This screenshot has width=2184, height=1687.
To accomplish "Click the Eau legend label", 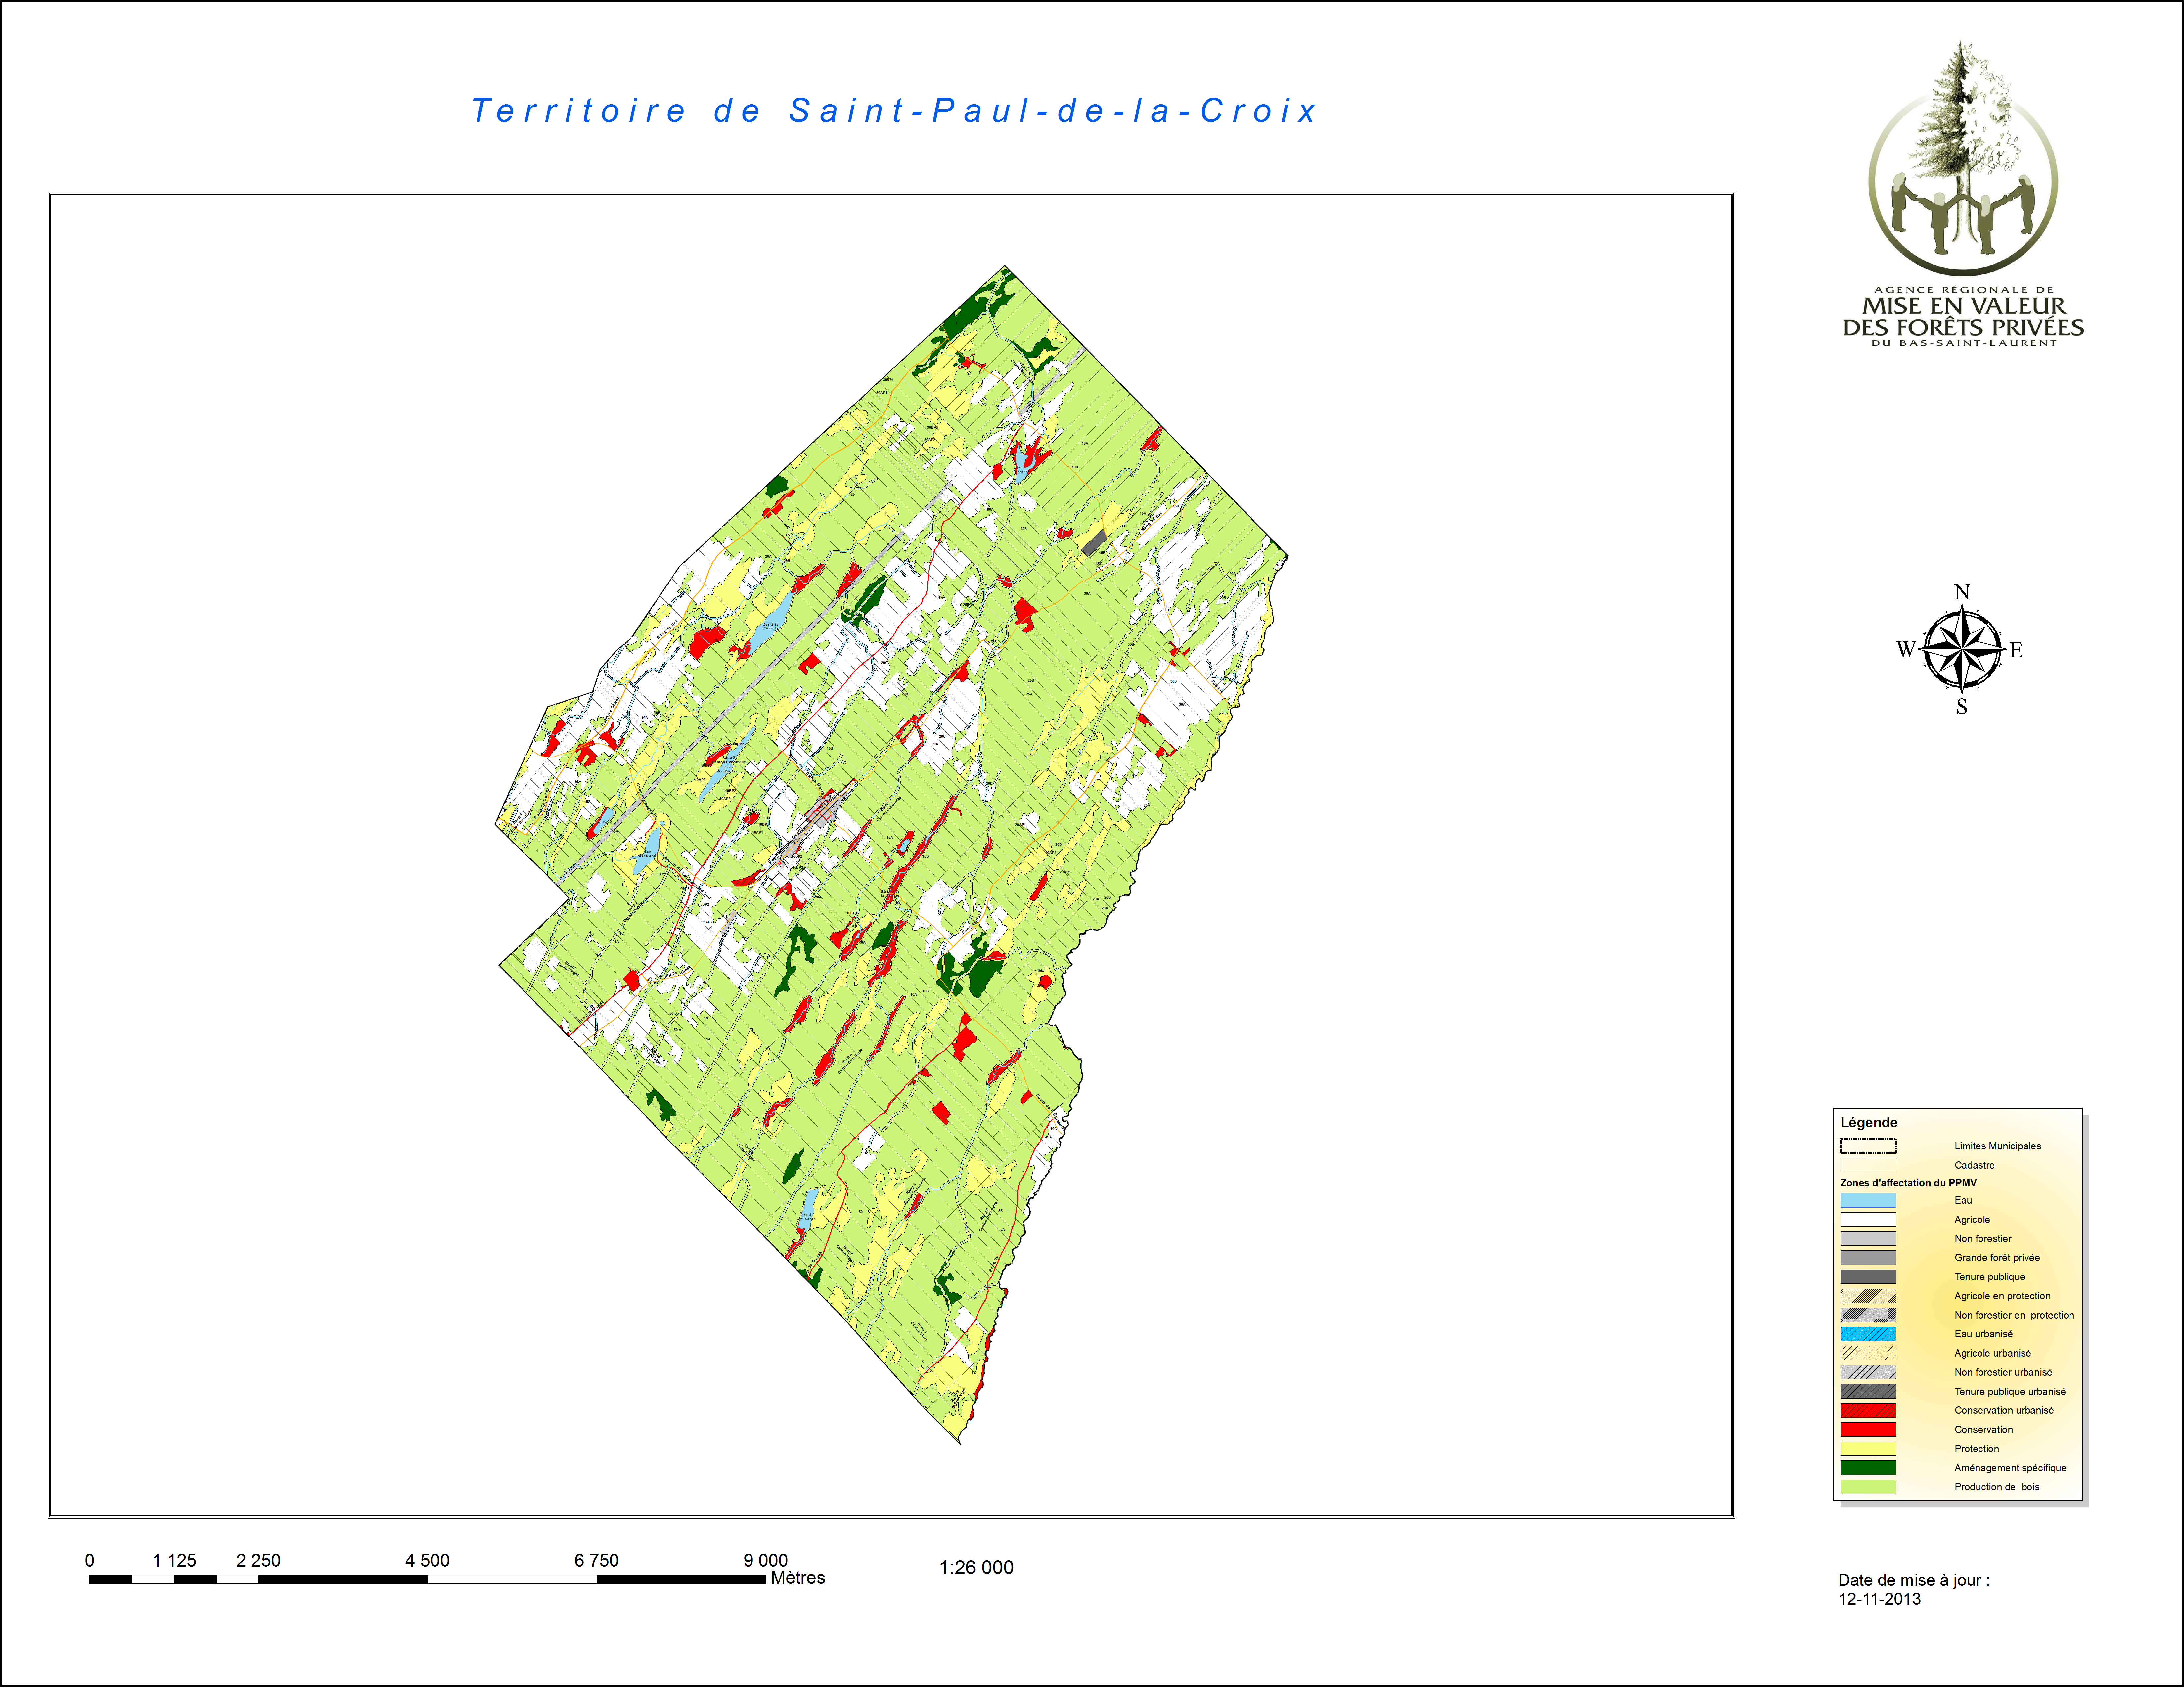I will (x=1963, y=1200).
